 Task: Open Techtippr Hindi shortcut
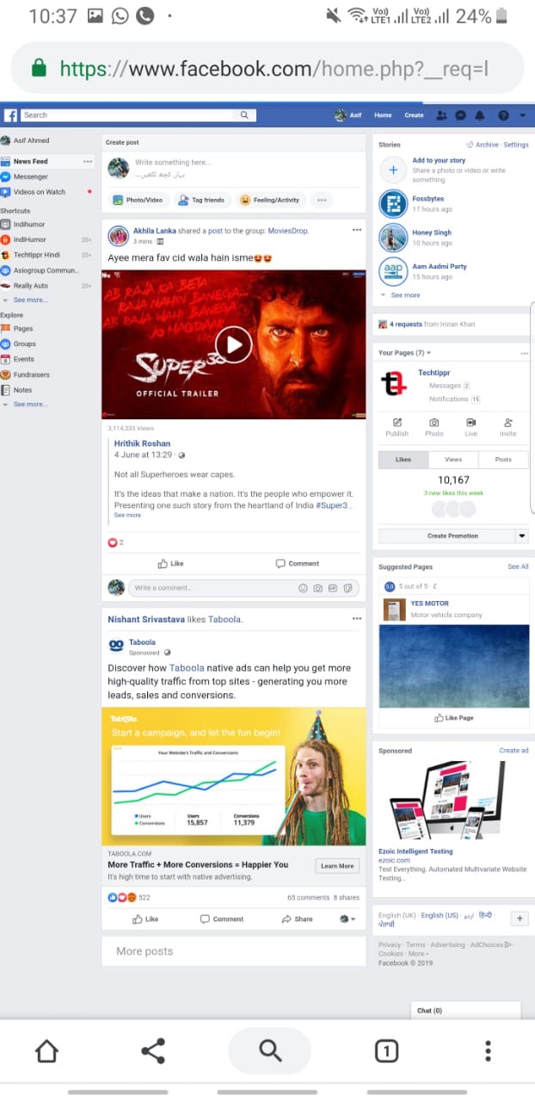[36, 255]
